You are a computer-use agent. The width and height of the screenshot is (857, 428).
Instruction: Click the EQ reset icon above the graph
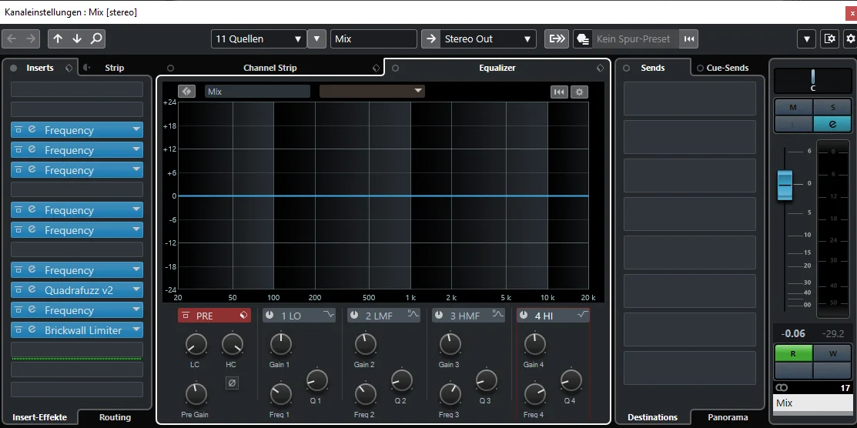pos(559,92)
